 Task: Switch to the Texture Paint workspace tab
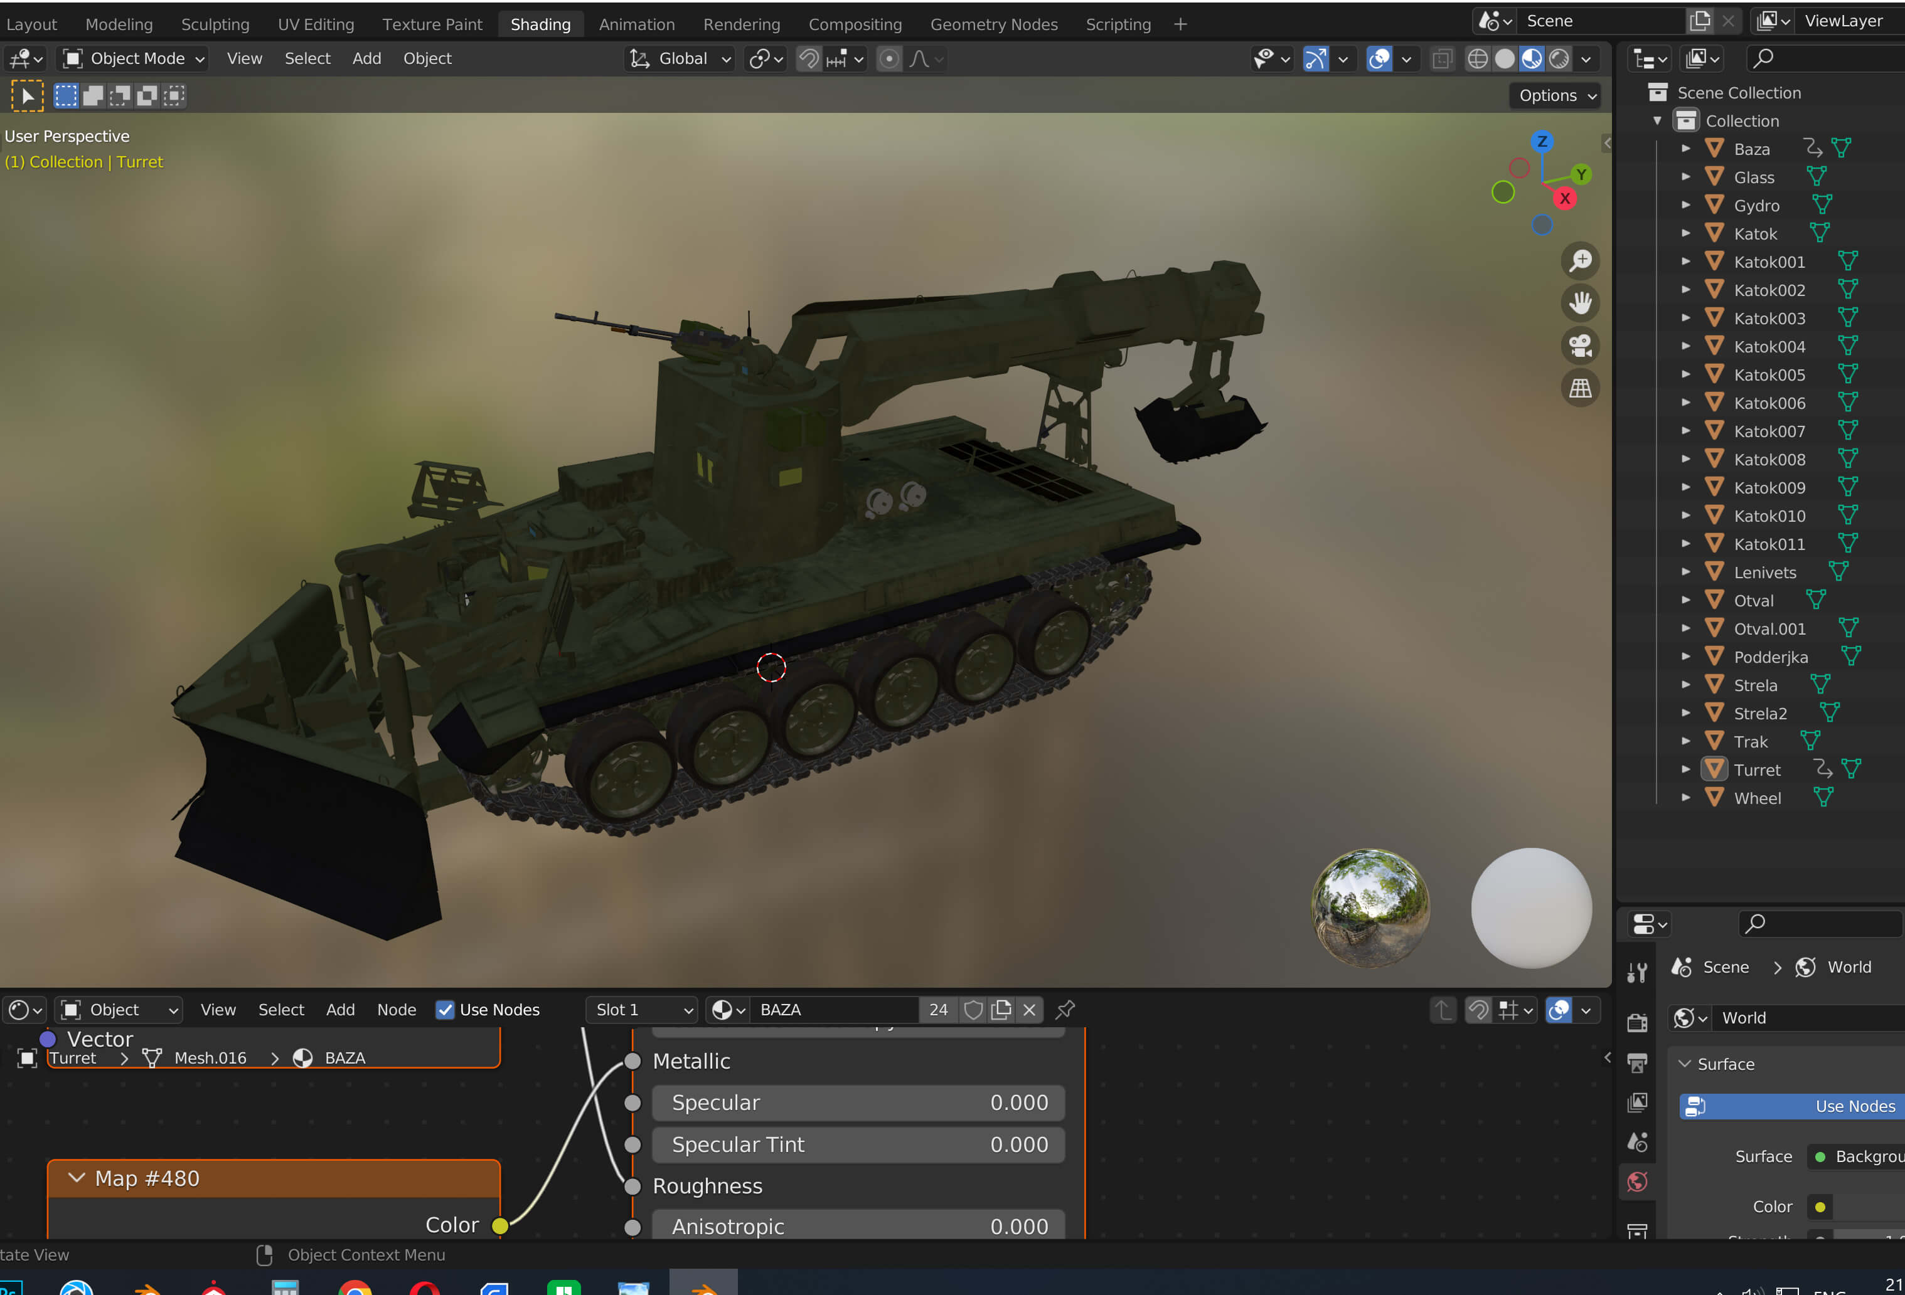click(x=432, y=24)
